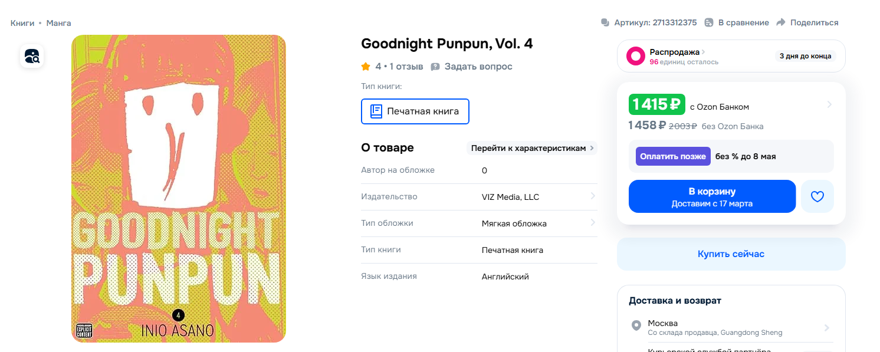Click Перейти к характеристикам link
Viewport: 880px width, 352px height.
(532, 148)
